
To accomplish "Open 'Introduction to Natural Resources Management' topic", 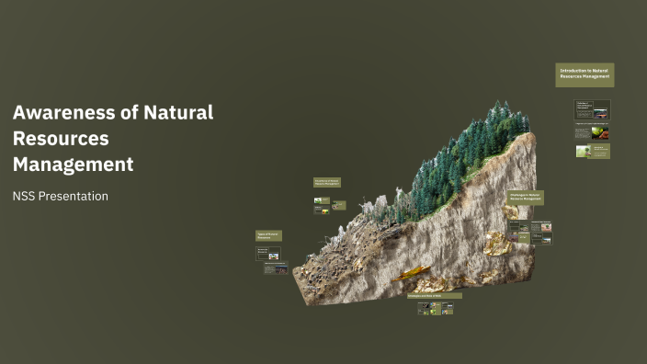I will (x=585, y=74).
